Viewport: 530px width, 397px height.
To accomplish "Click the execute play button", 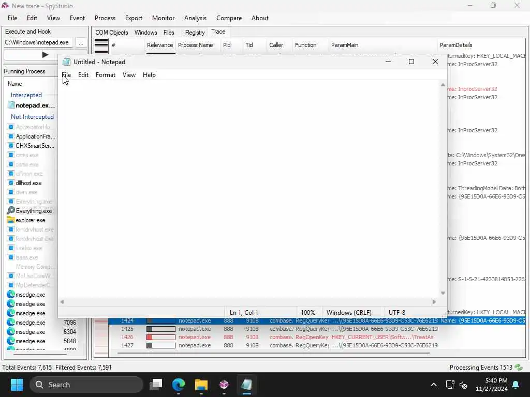I will [46, 55].
